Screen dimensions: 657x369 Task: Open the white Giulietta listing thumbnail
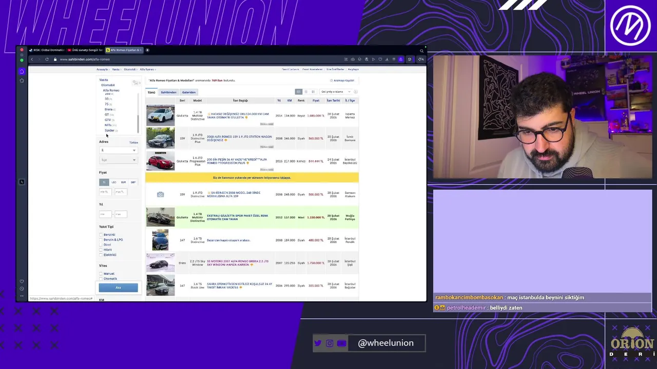tap(160, 115)
